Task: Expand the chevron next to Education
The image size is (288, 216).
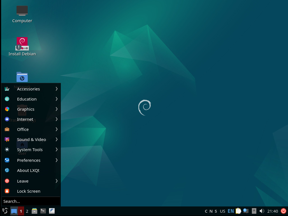Action: point(57,99)
